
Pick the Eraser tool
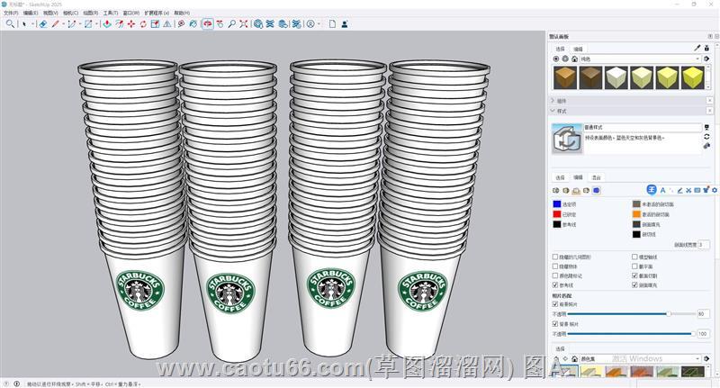click(42, 24)
